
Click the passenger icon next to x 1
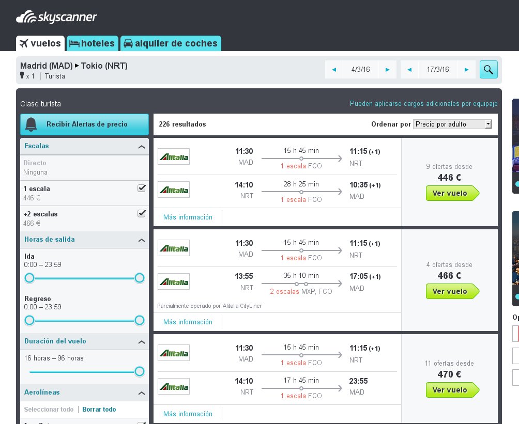click(22, 75)
